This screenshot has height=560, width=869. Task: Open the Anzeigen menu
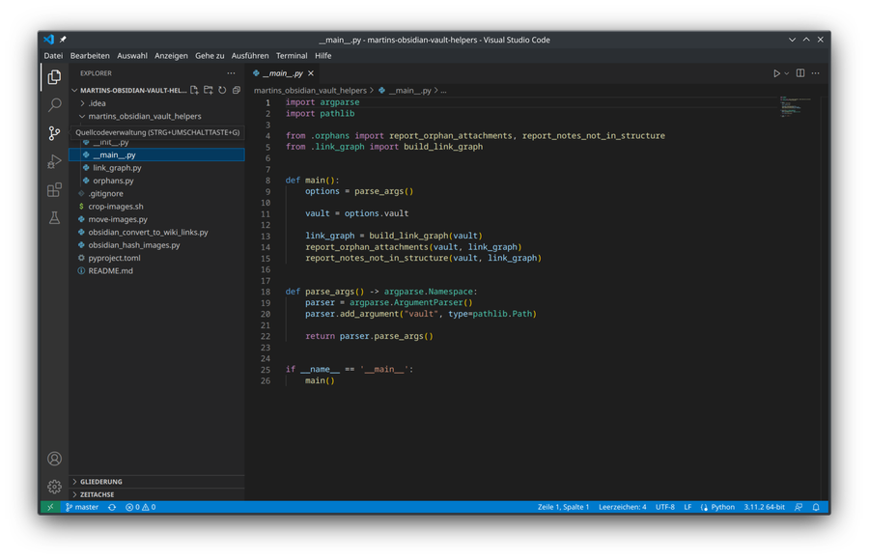pos(171,55)
